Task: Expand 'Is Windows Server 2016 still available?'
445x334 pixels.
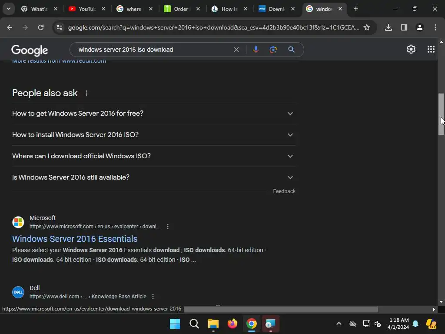Action: coord(154,177)
